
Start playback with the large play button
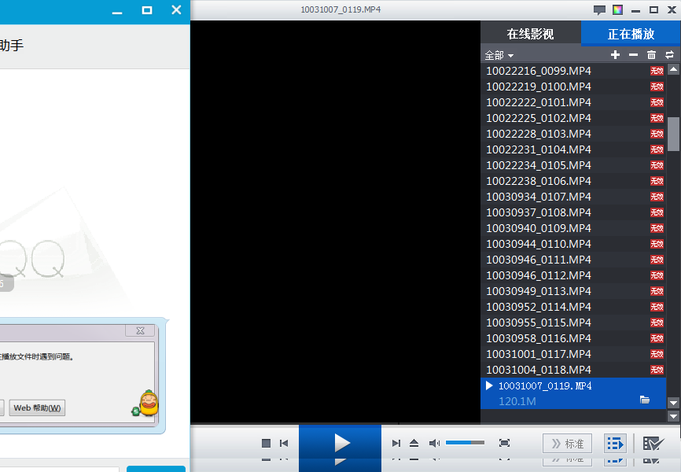tap(340, 443)
